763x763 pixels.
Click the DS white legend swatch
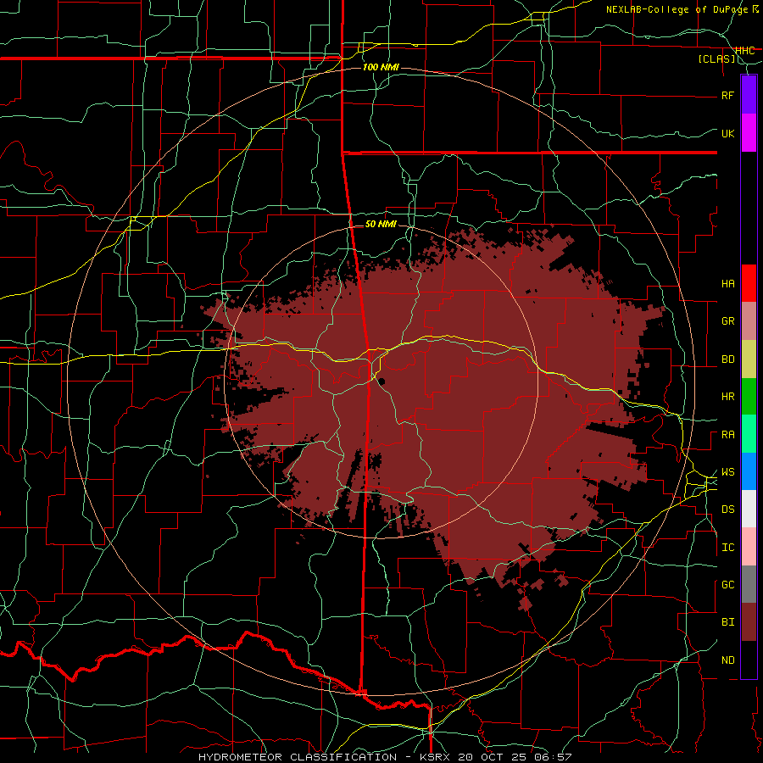pyautogui.click(x=749, y=509)
